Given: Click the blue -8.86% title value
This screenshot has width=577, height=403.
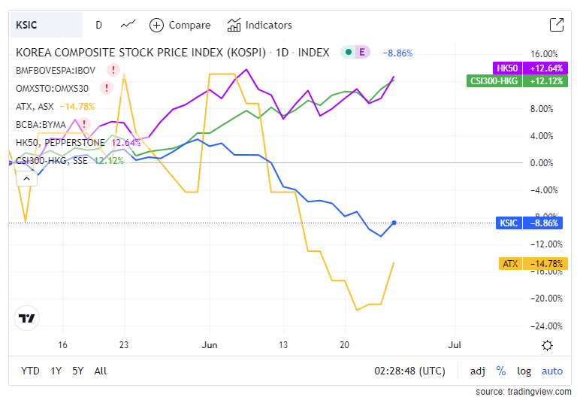Looking at the screenshot, I should pyautogui.click(x=397, y=53).
